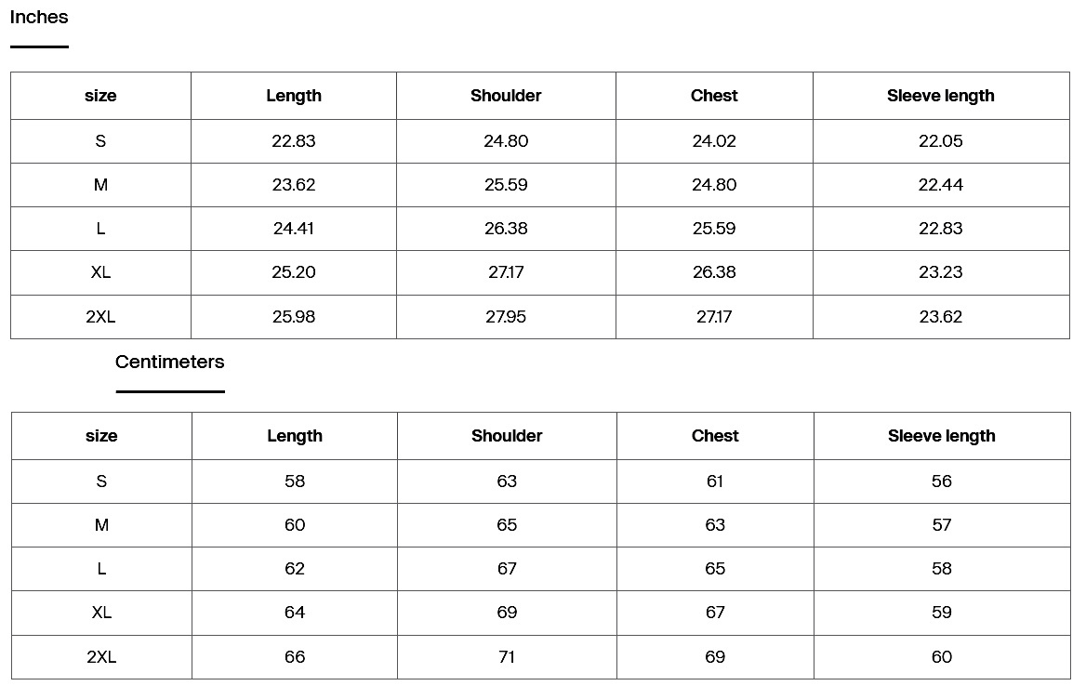Click the Shoulder header in inches table
This screenshot has width=1086, height=686.
click(506, 96)
